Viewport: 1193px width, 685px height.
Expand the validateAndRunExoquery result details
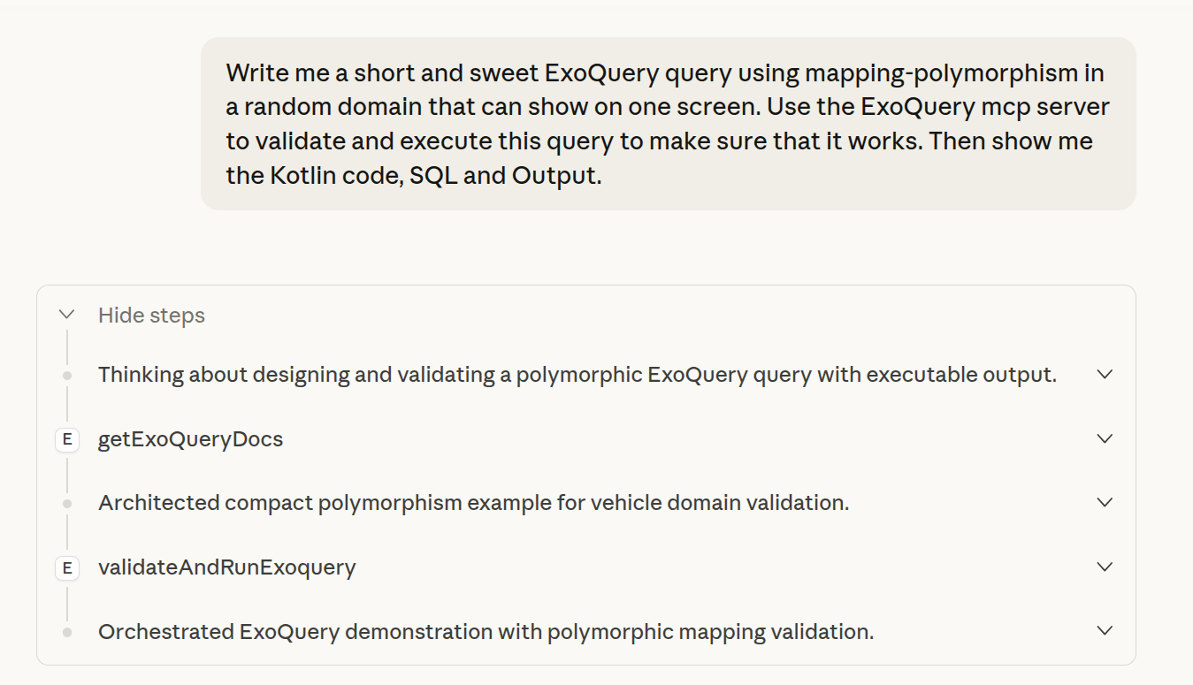[x=1103, y=567]
